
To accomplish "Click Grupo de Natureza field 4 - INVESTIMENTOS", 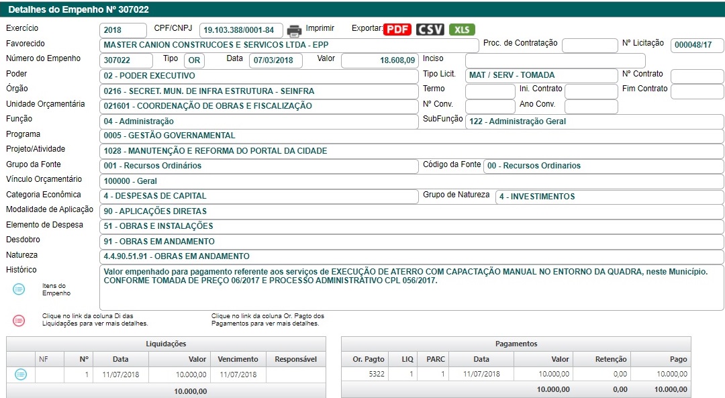I will 610,197.
